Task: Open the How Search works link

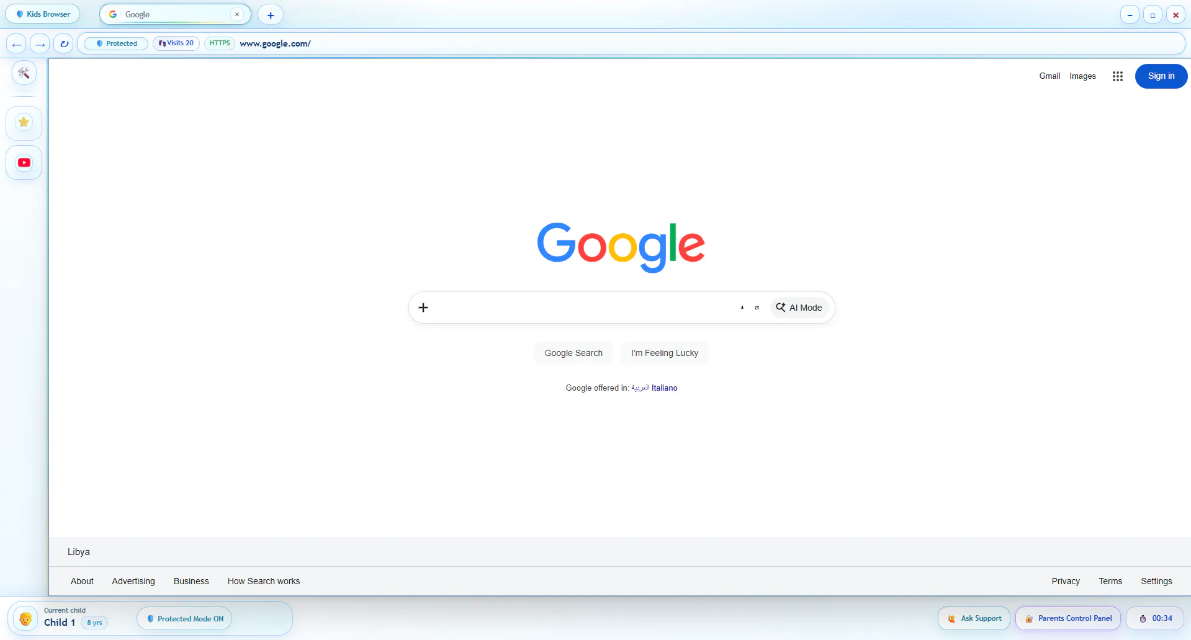Action: coord(263,581)
